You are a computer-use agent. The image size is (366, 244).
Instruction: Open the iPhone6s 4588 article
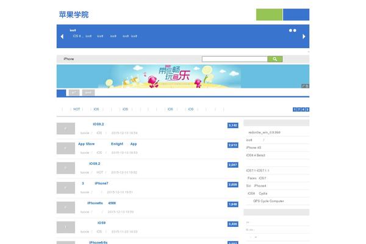click(101, 203)
